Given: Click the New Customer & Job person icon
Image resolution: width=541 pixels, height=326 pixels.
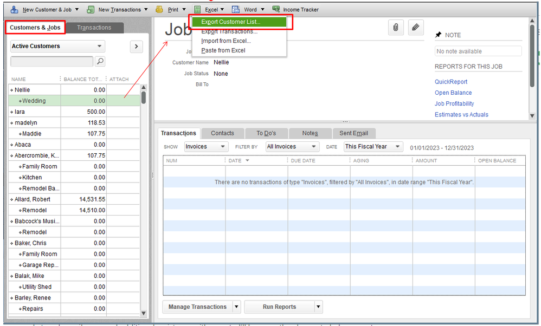Looking at the screenshot, I should [14, 9].
